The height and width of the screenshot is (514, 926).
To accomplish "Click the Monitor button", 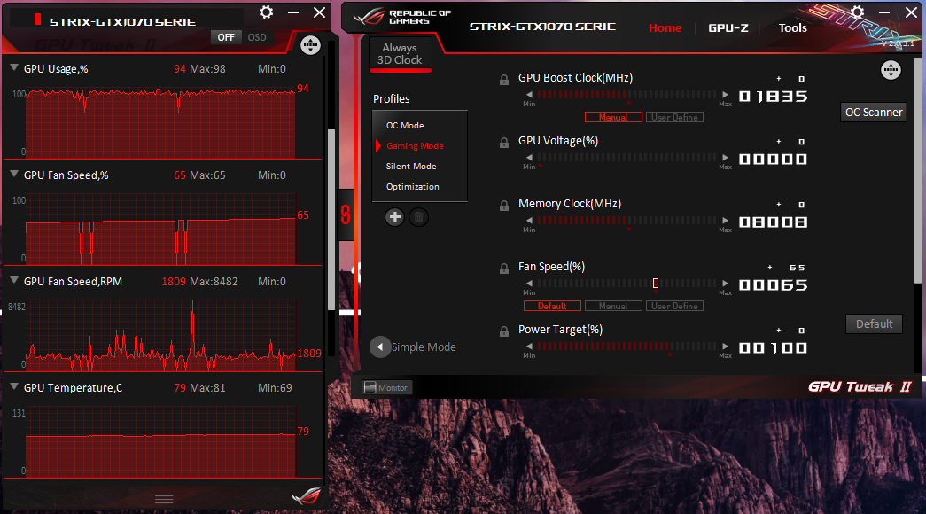I will tap(386, 387).
